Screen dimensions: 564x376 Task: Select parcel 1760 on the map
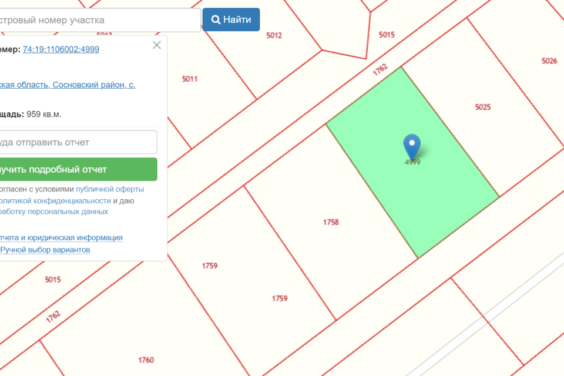pyautogui.click(x=146, y=360)
